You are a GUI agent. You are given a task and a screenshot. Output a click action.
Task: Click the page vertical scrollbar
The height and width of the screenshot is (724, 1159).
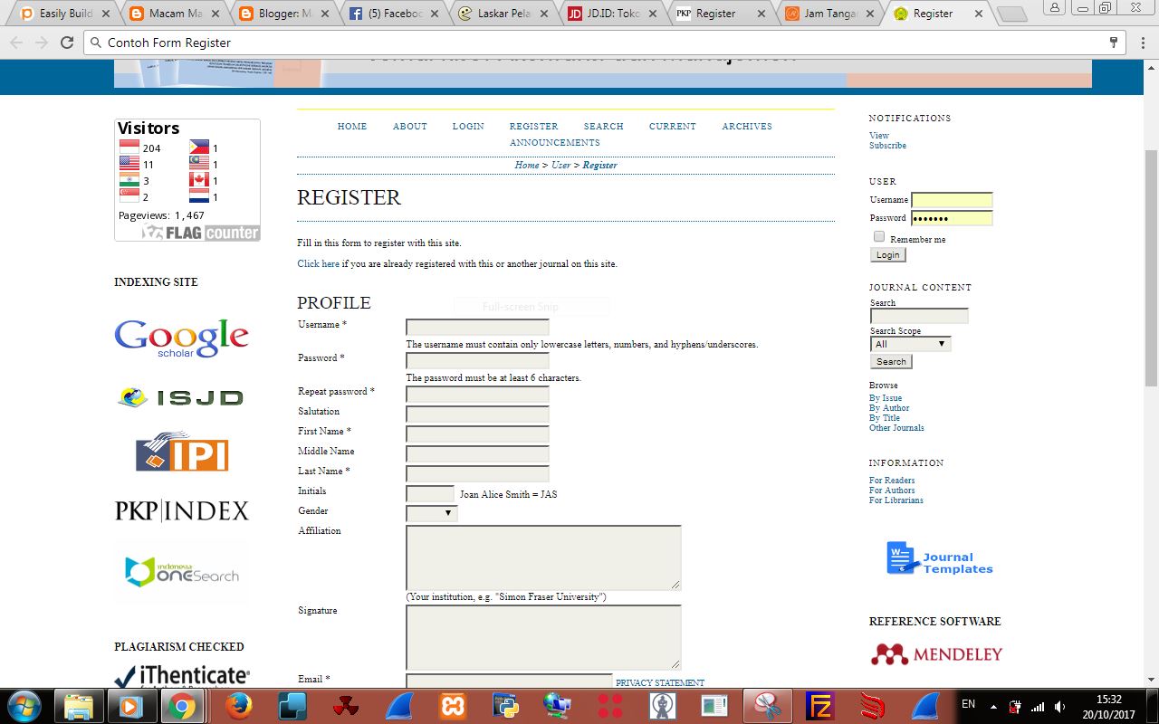tap(1151, 268)
